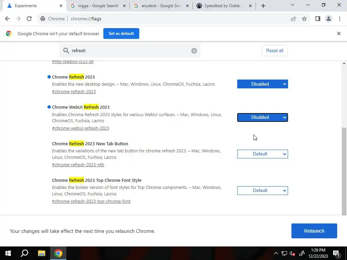Close the Experiments tab
The width and height of the screenshot is (347, 260).
[x=61, y=6]
